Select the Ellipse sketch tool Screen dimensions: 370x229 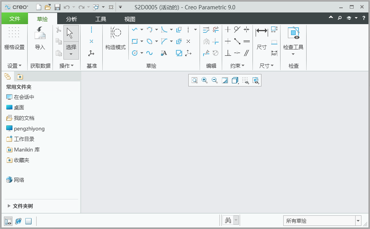point(149,41)
